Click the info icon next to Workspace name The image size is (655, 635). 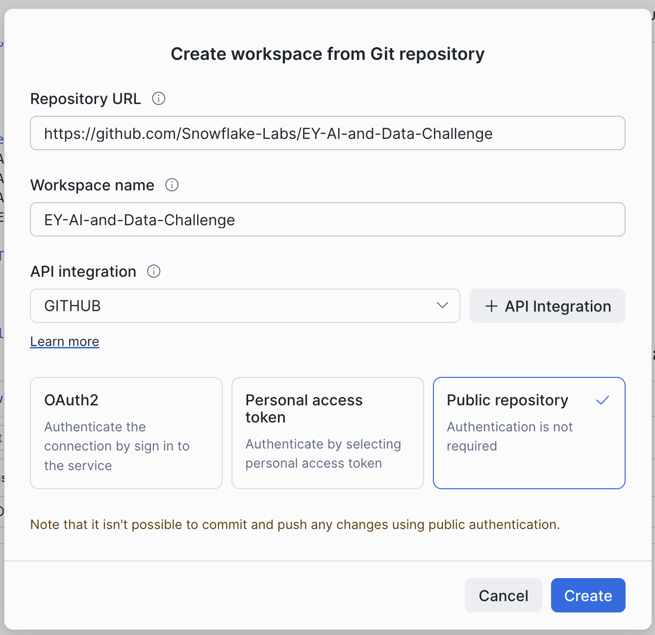[x=172, y=185]
